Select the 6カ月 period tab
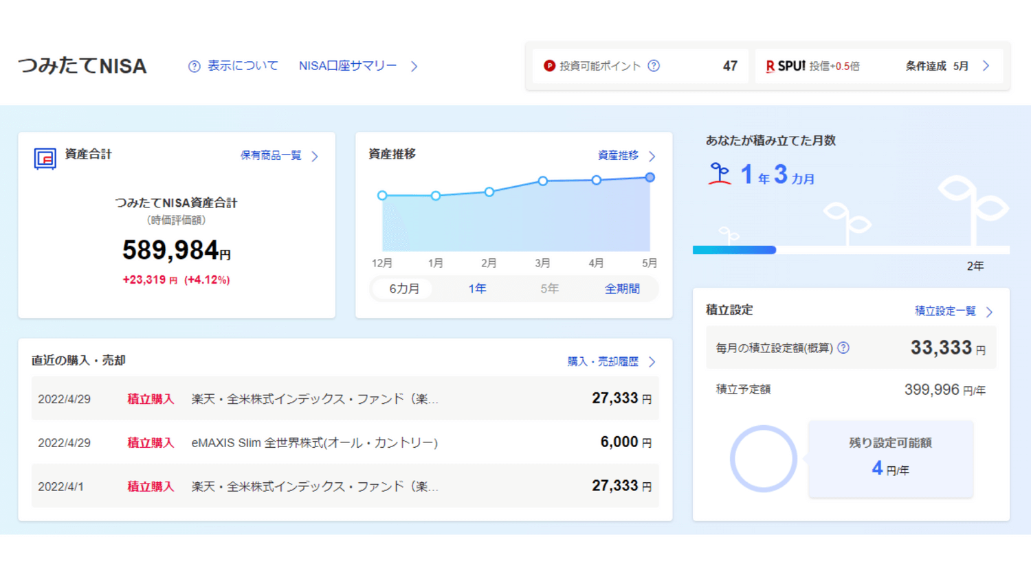The height and width of the screenshot is (579, 1031). tap(403, 289)
